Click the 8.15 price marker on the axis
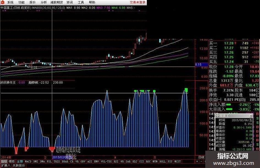This screenshot has height=168, width=260. pos(201,65)
